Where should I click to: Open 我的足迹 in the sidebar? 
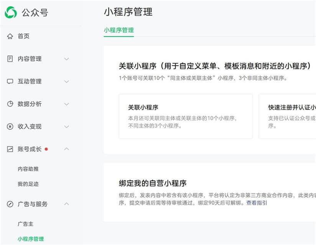point(28,184)
